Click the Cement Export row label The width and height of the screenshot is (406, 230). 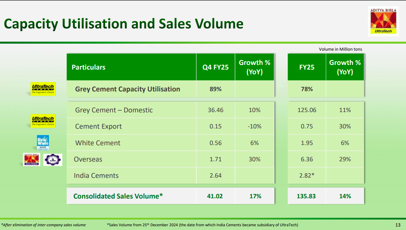(x=98, y=127)
